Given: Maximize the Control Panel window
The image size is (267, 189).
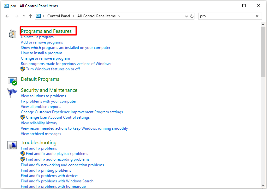Looking at the screenshot, I should coord(244,6).
